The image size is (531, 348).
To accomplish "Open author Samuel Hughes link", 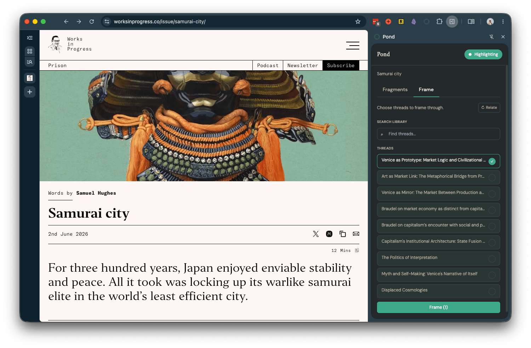I will (96, 193).
